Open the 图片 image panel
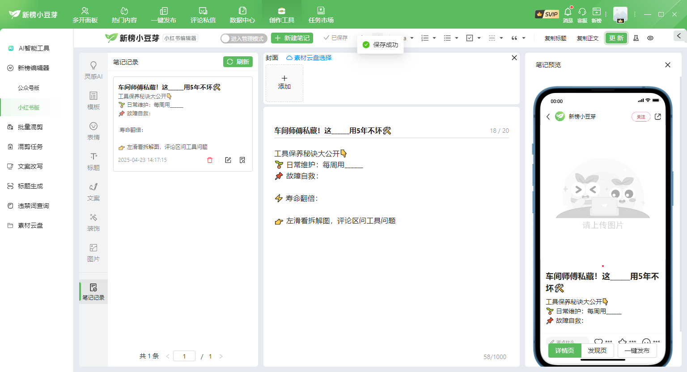The width and height of the screenshot is (687, 372). 93,253
